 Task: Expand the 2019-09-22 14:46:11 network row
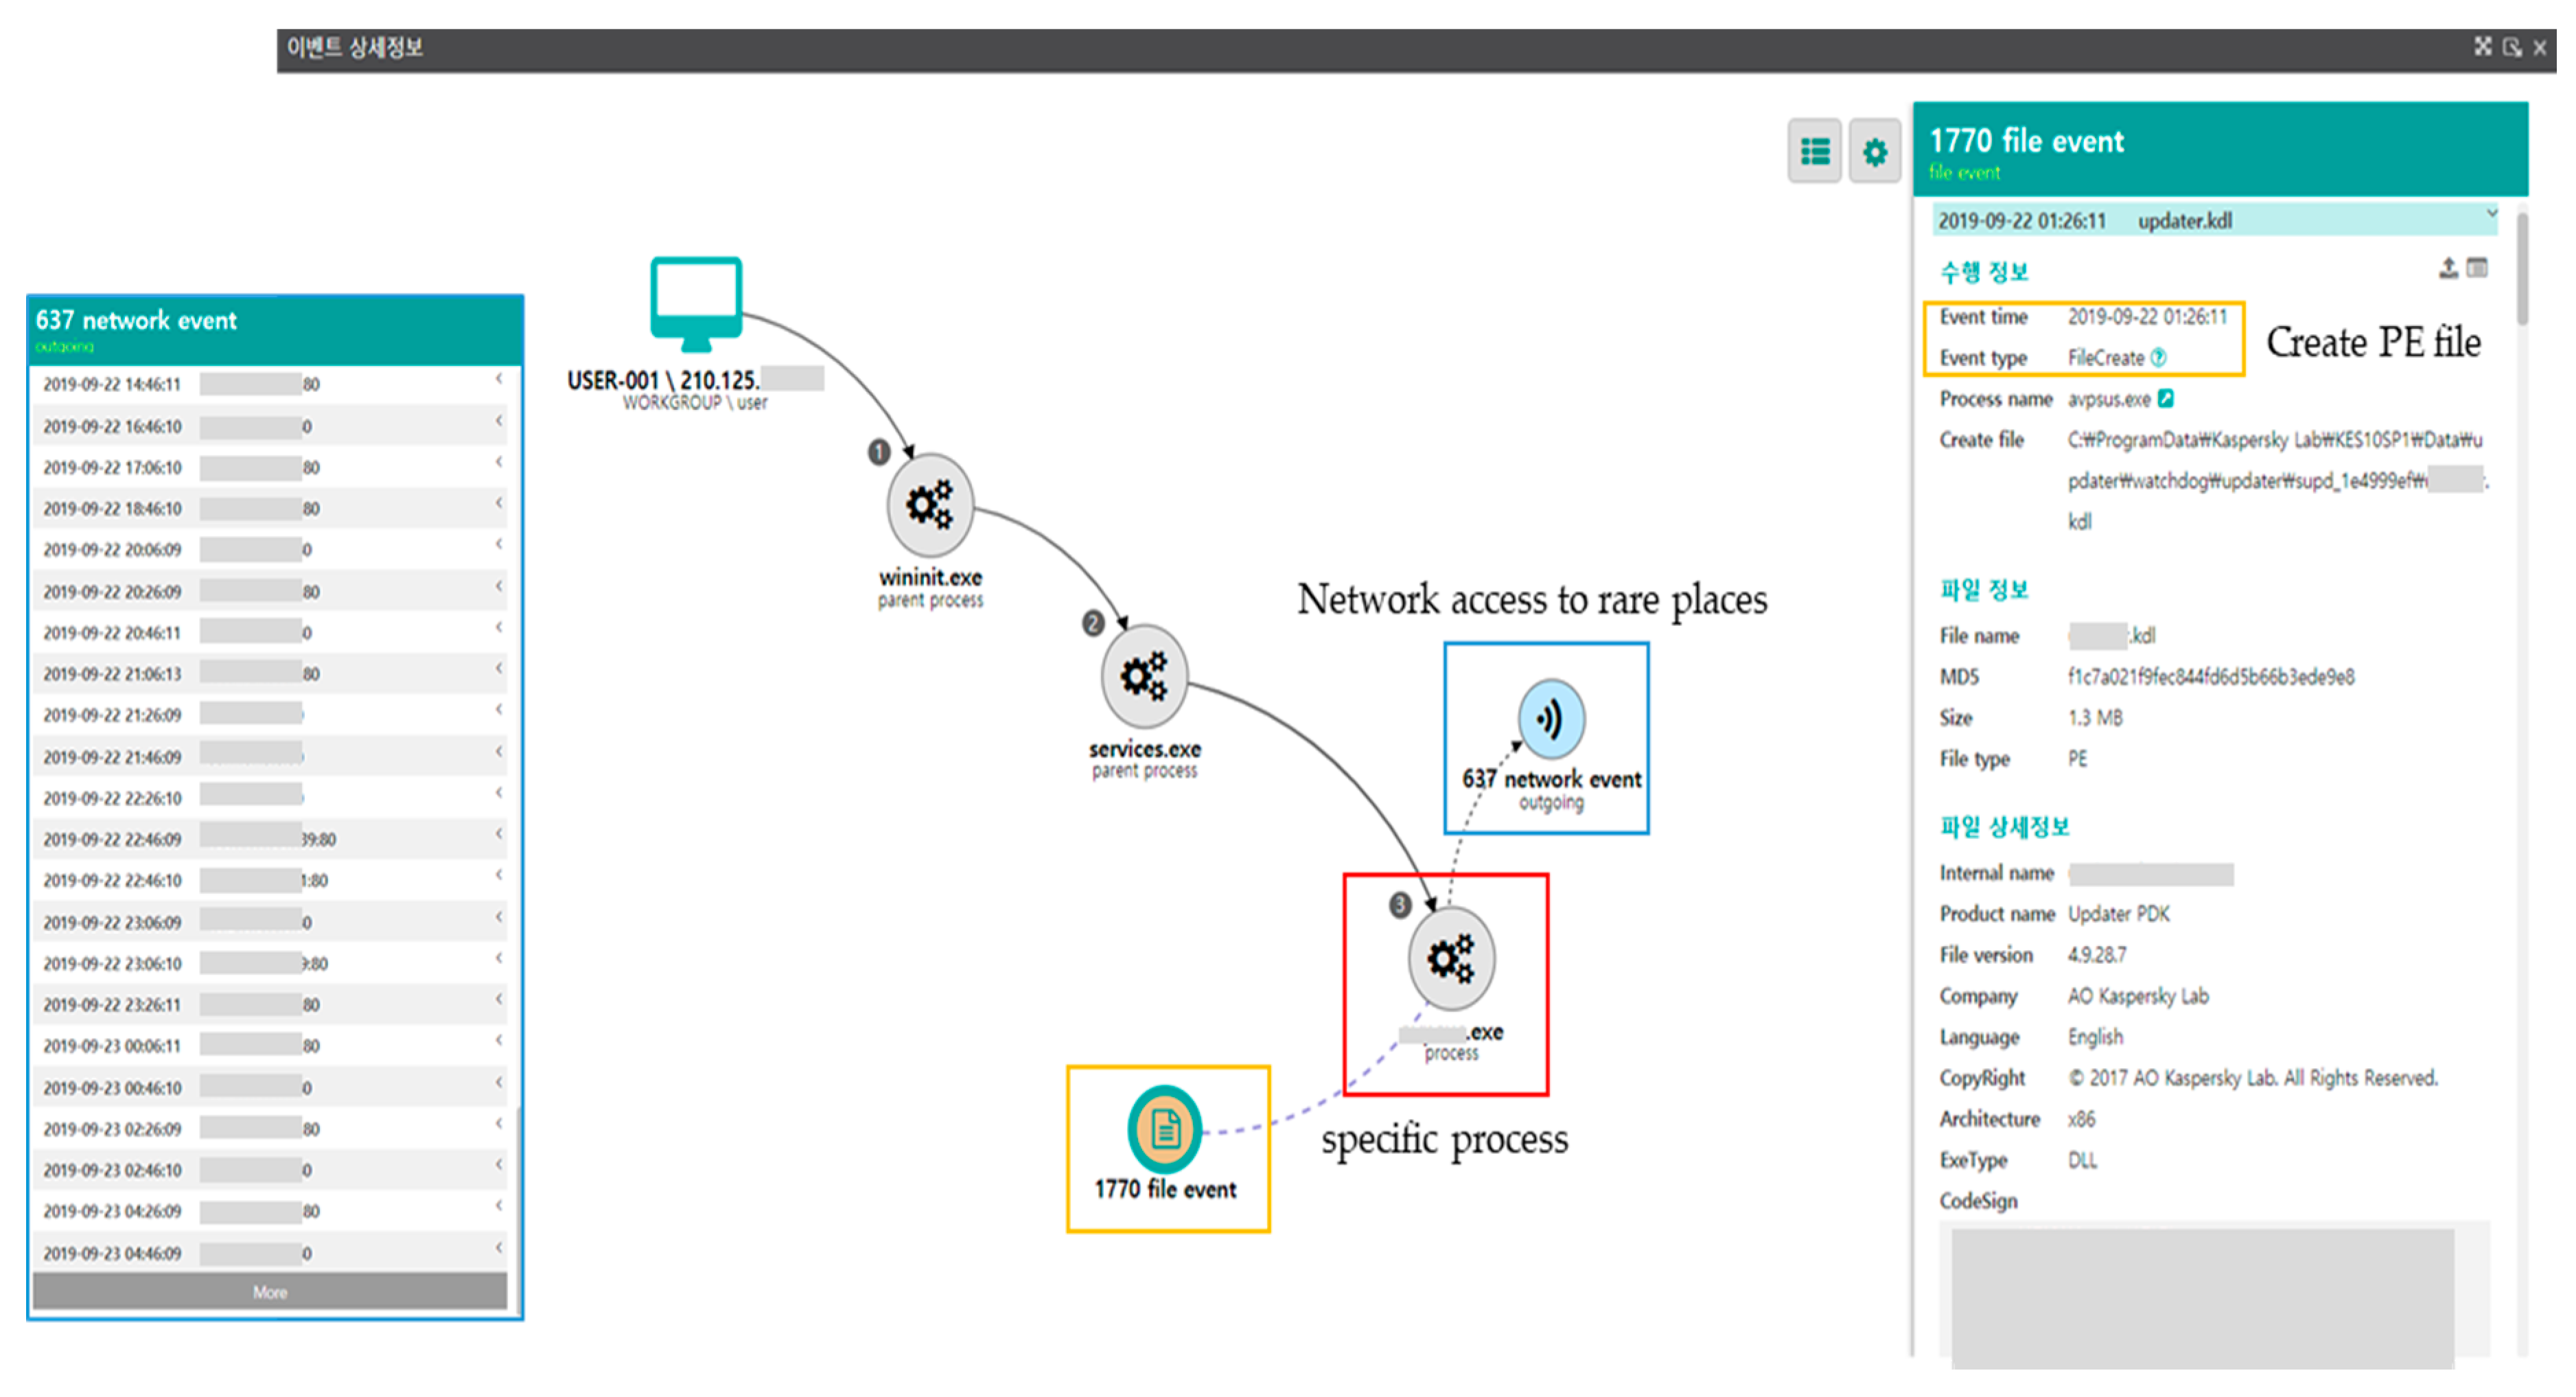coord(498,380)
